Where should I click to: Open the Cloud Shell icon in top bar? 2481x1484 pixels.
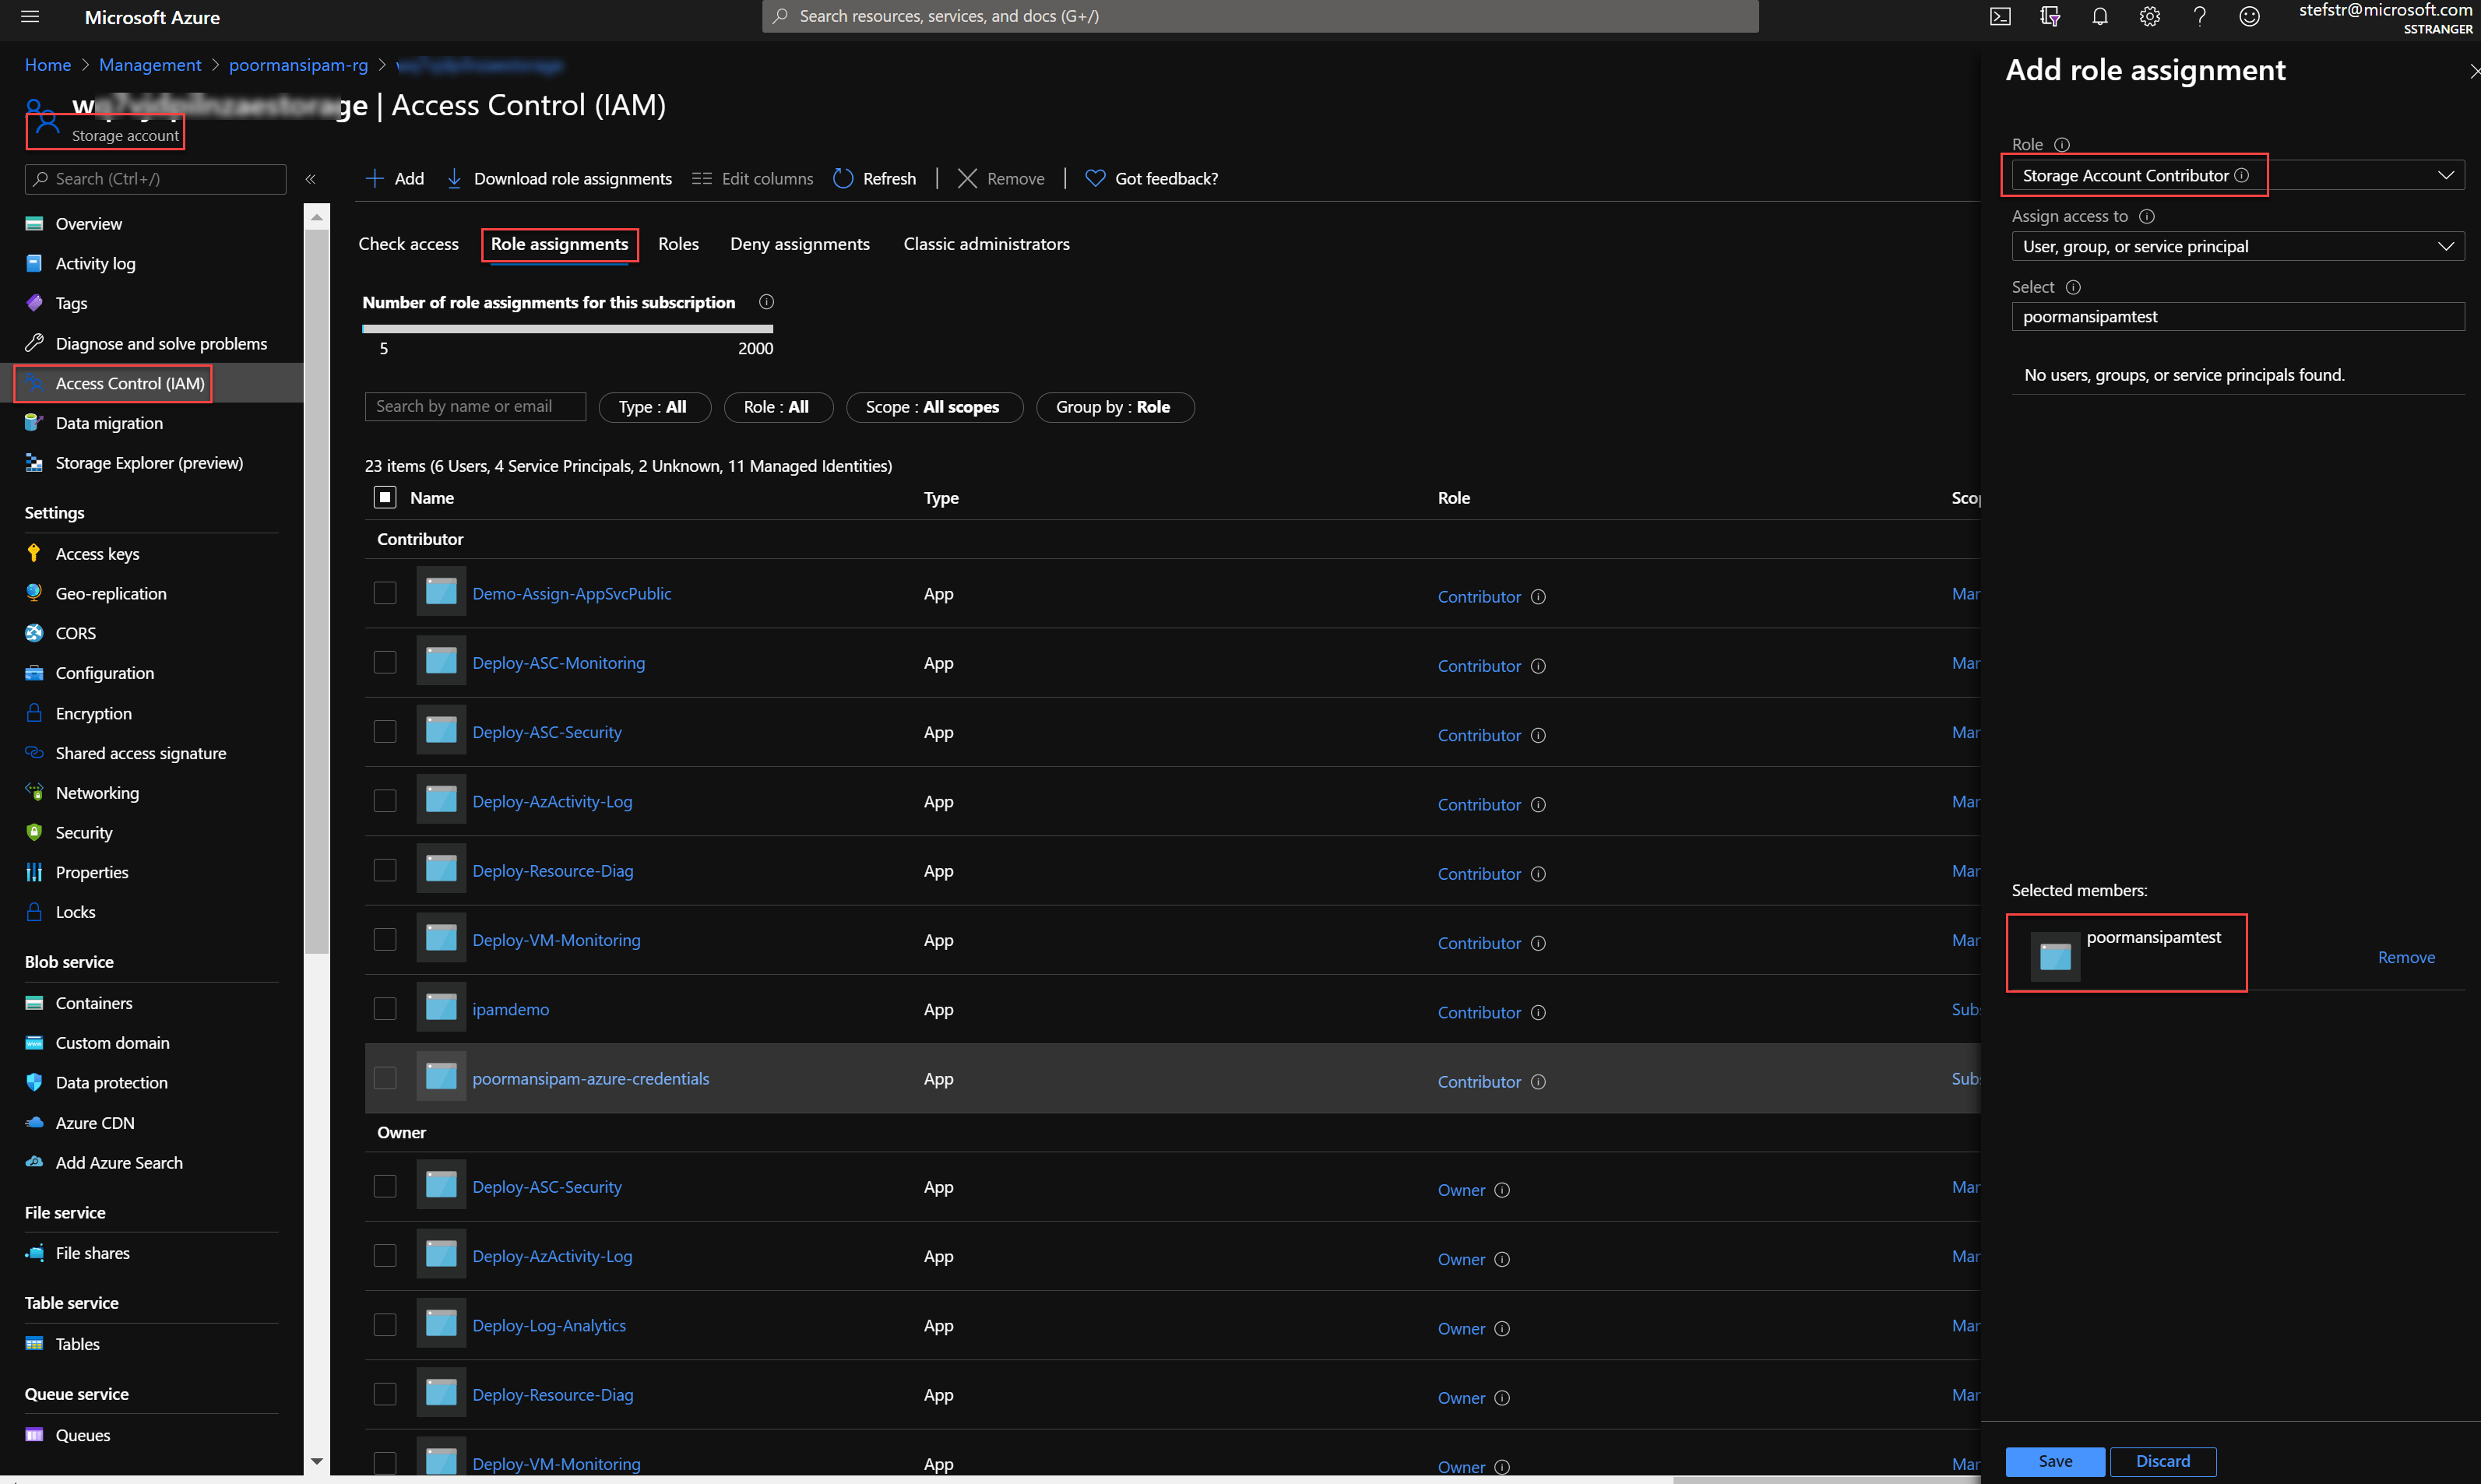(2000, 16)
